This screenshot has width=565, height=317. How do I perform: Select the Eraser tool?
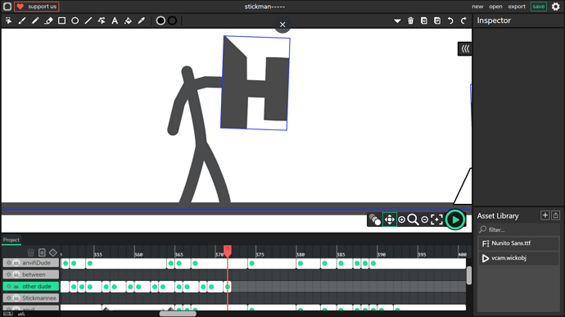click(48, 20)
